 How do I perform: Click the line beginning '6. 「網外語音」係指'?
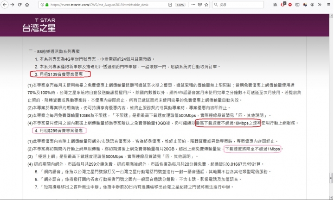pyautogui.click(x=138, y=179)
